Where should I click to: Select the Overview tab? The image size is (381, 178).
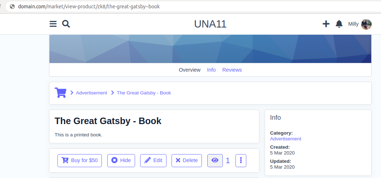click(190, 70)
